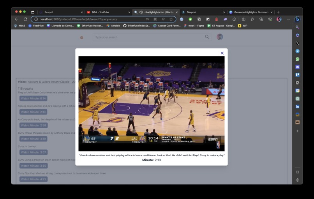Click the '115 results' text
The width and height of the screenshot is (314, 199).
pyautogui.click(x=25, y=89)
